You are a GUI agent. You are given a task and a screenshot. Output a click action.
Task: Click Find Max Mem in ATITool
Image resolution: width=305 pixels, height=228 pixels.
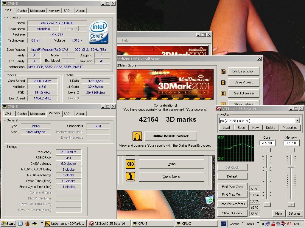232,194
